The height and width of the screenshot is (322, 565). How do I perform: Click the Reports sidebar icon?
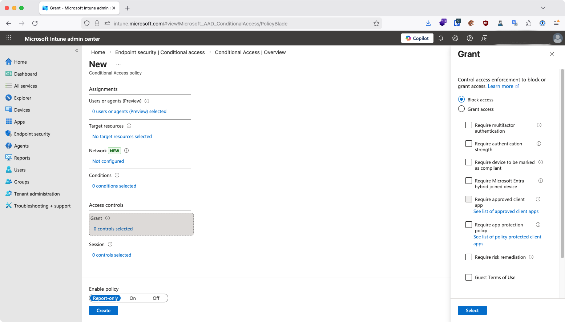click(x=9, y=158)
